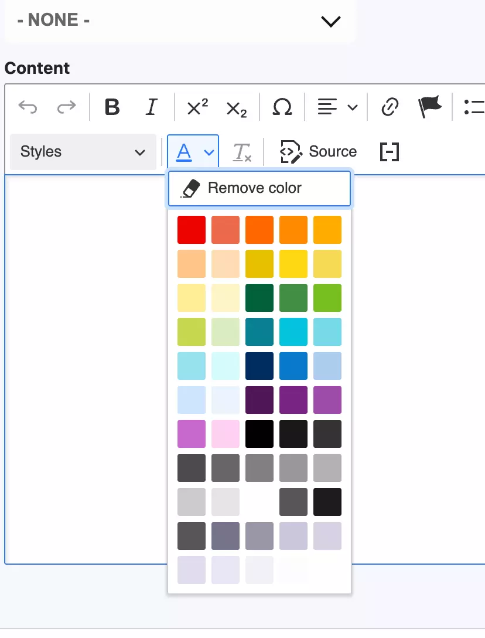Click the flag toolbar icon

coord(429,107)
